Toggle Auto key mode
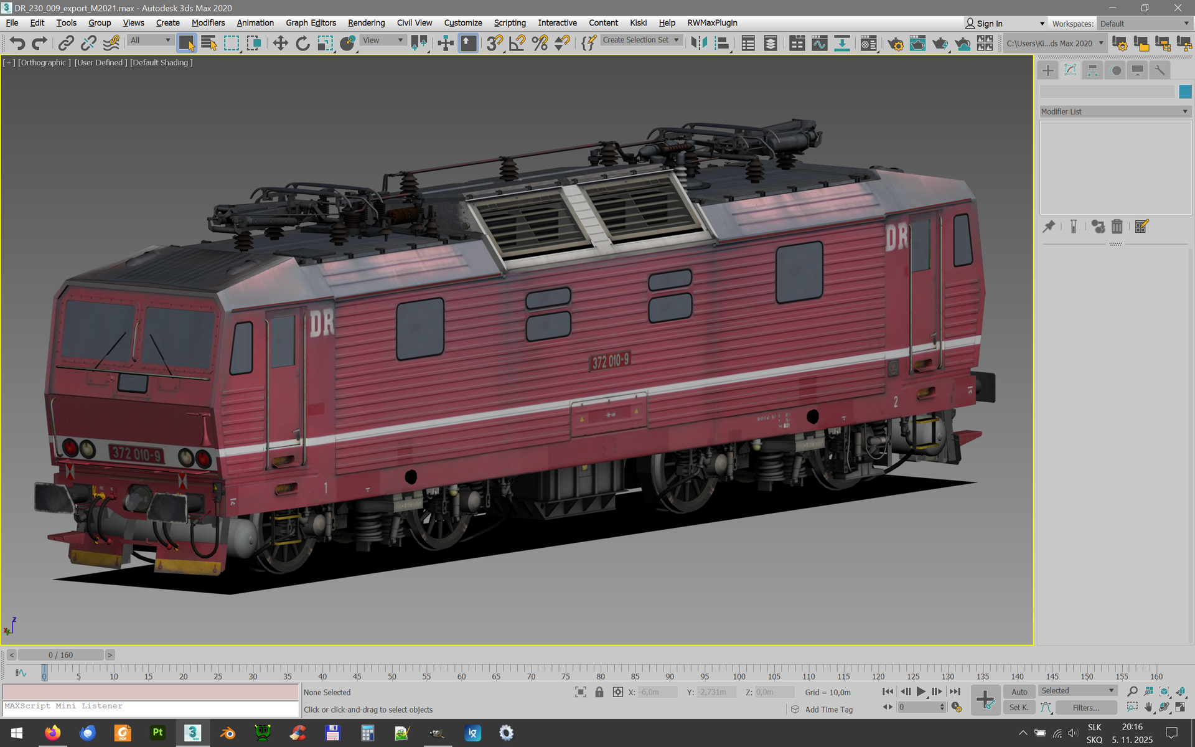The height and width of the screenshot is (747, 1195). click(x=1019, y=692)
